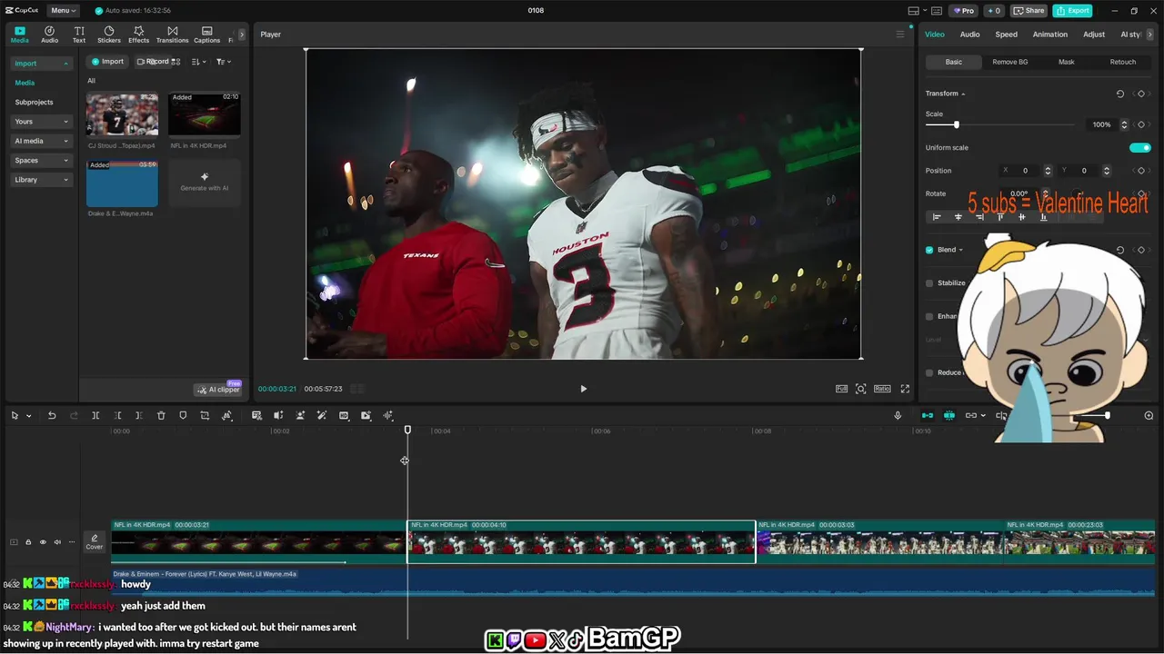
Task: Click the Scale keyframe diamond
Action: click(x=1141, y=124)
